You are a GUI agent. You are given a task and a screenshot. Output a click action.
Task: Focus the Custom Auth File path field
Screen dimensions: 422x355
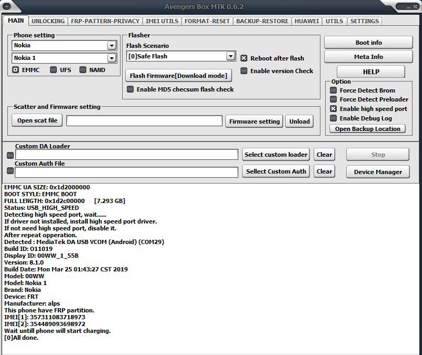(x=126, y=172)
